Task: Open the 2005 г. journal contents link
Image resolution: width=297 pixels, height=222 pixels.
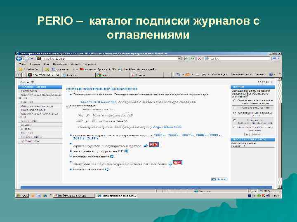Action: tap(160, 135)
